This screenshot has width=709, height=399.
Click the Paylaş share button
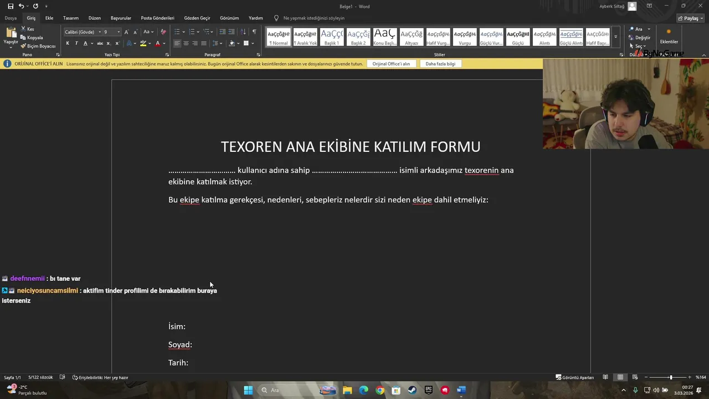(x=690, y=18)
